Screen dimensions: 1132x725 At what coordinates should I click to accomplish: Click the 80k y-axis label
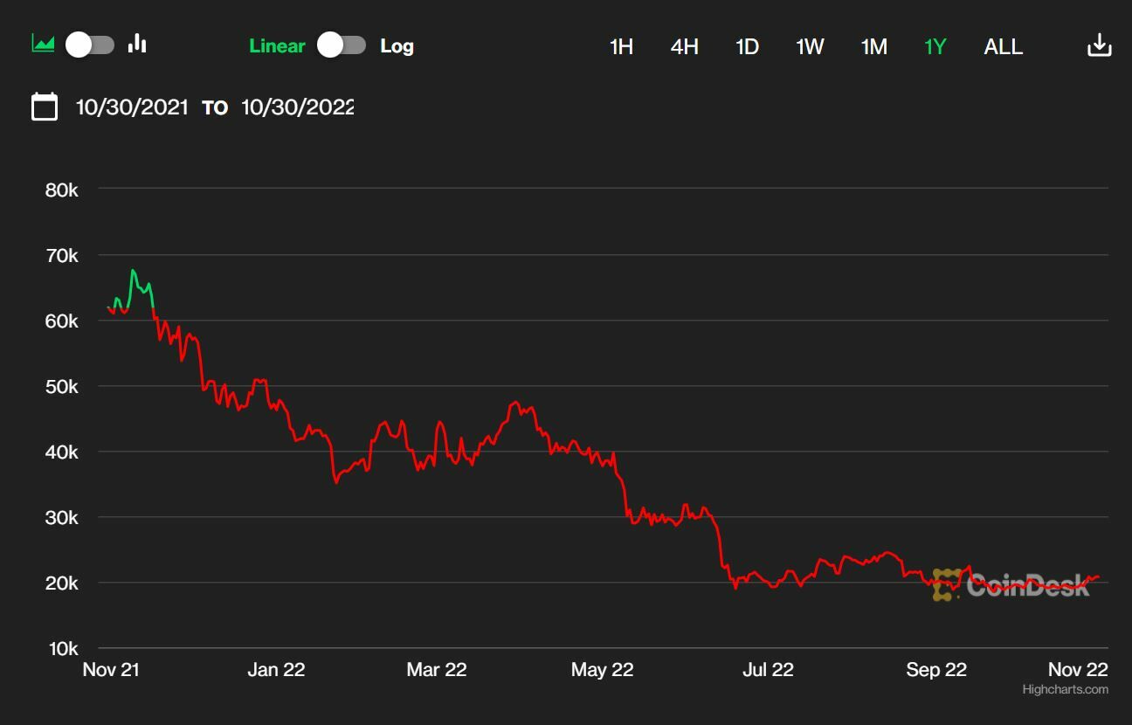(62, 190)
